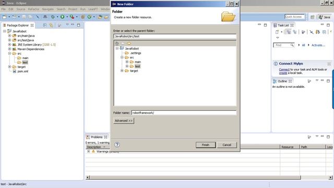Viewport: 334px width, 188px height.
Task: Click the Save toolbar icon
Action: (24, 17)
